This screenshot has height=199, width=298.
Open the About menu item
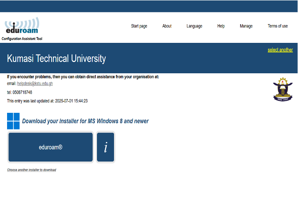167,26
